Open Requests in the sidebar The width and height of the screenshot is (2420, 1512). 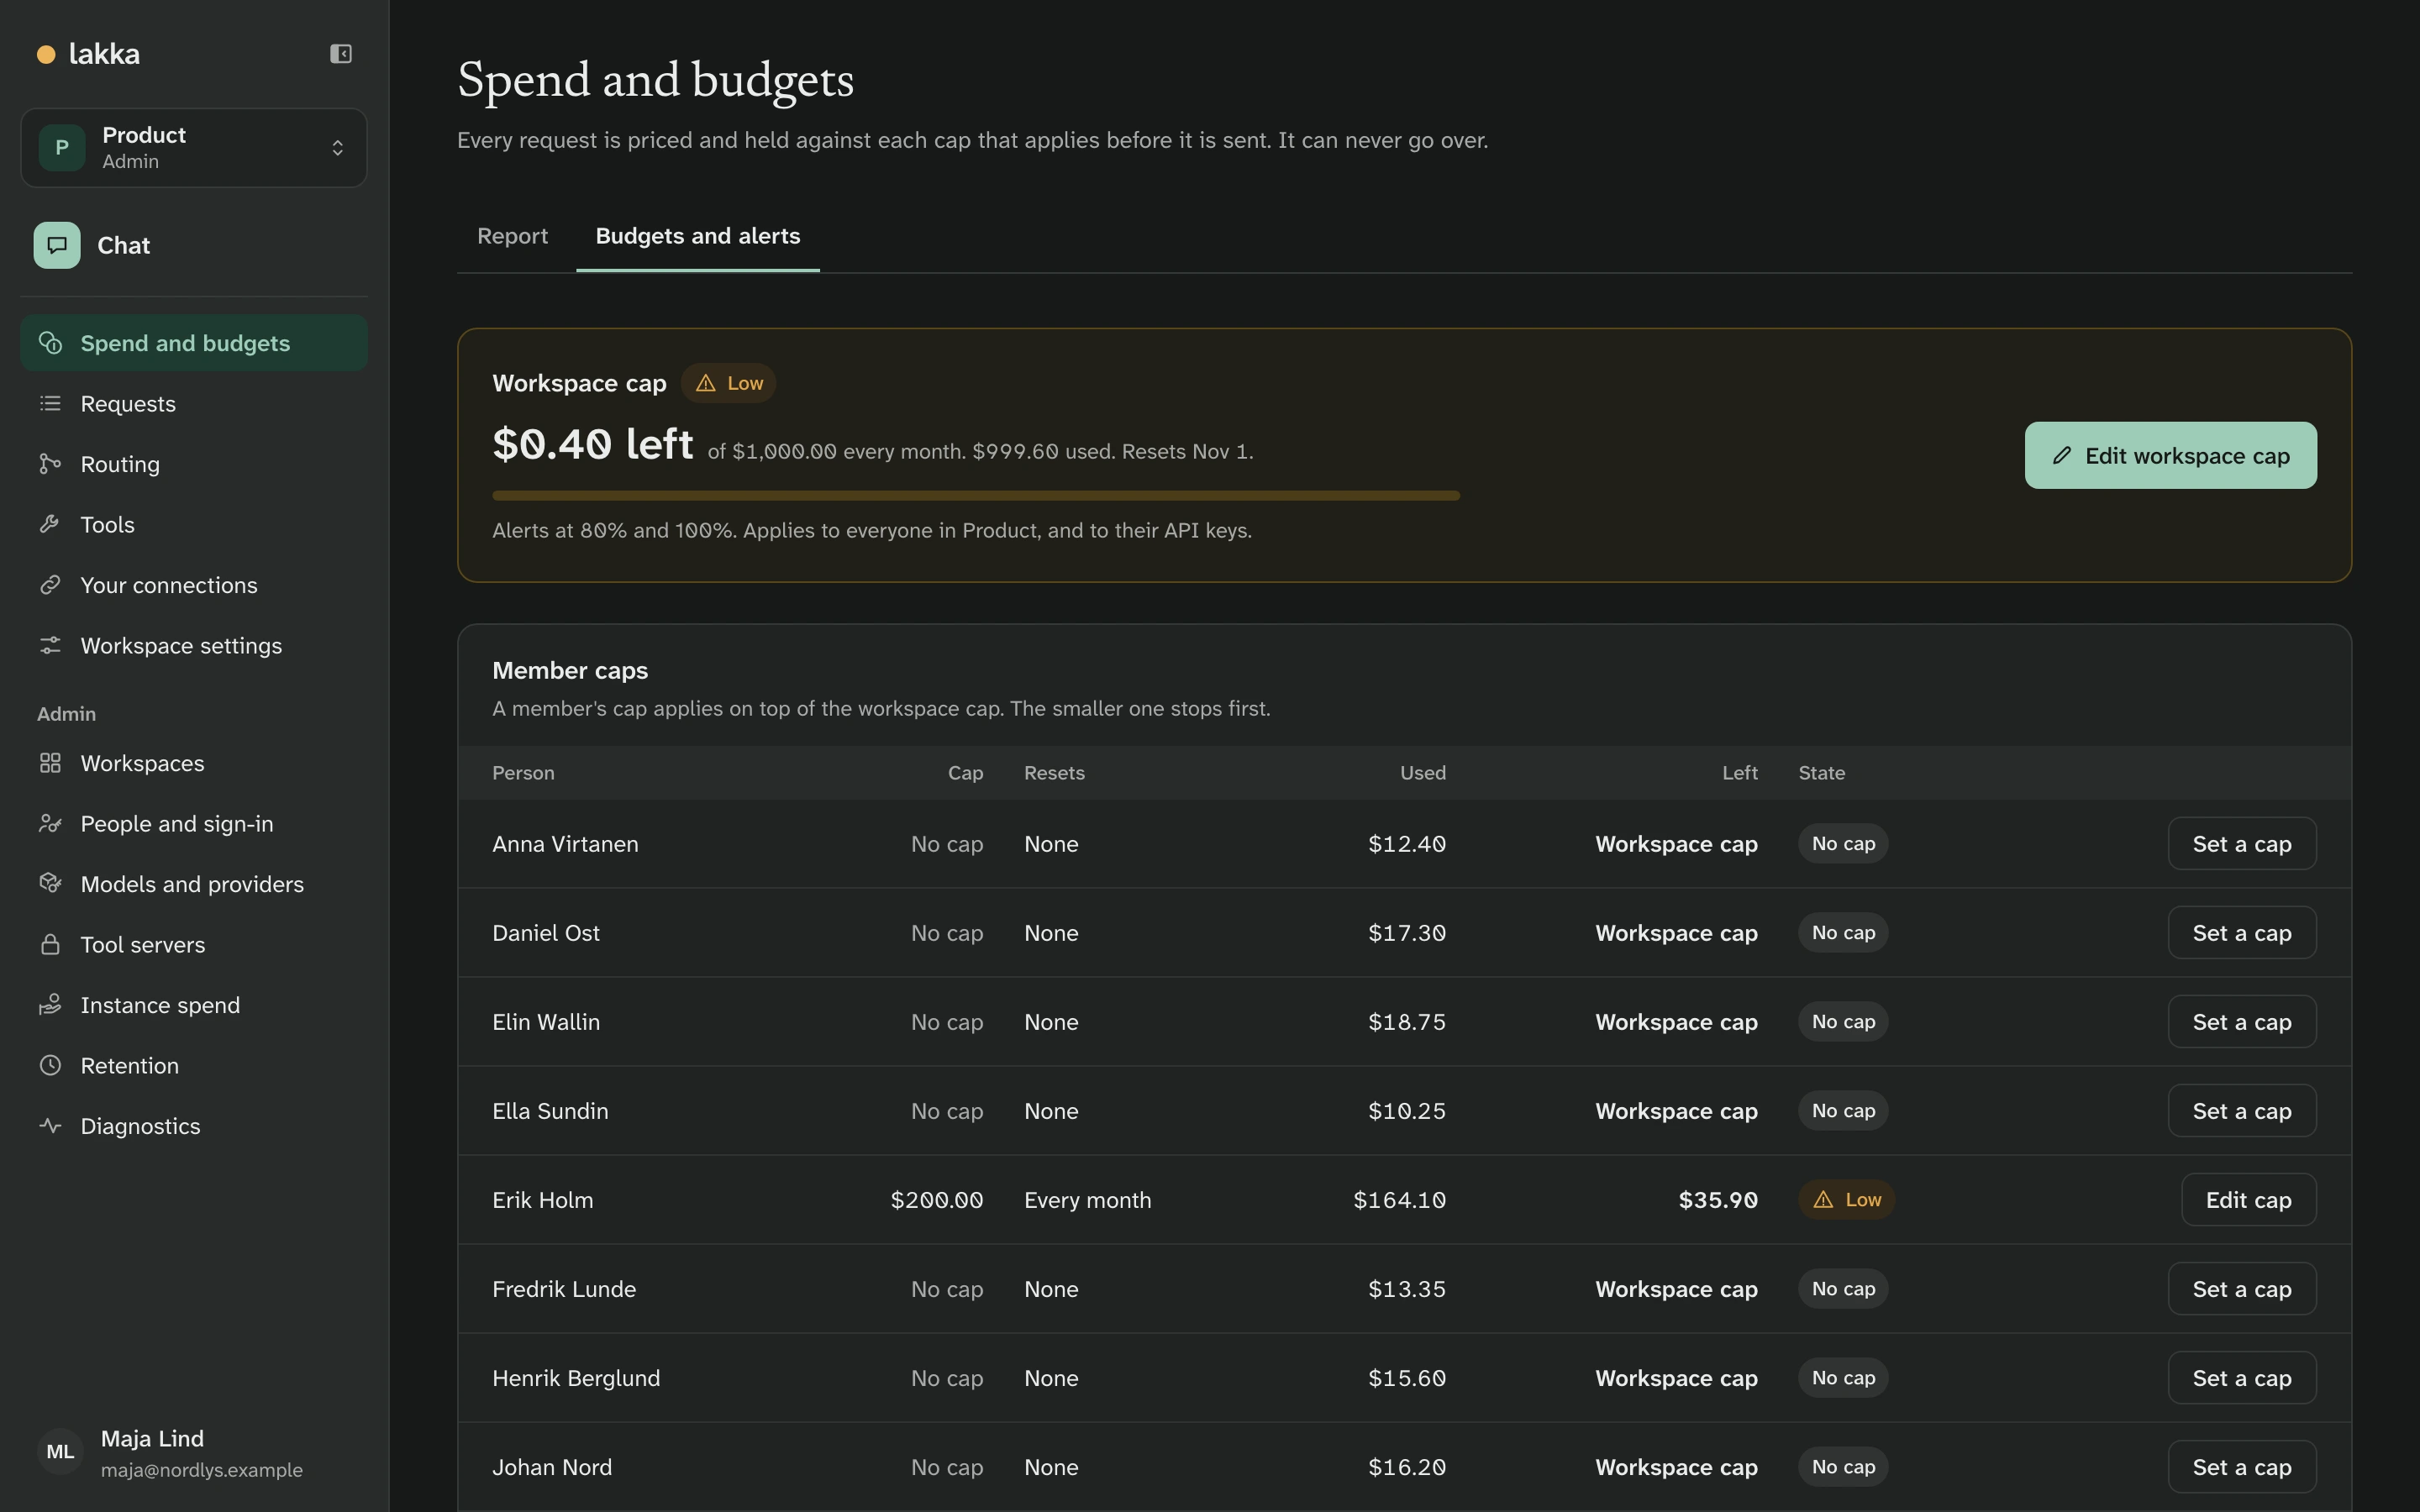tap(194, 404)
